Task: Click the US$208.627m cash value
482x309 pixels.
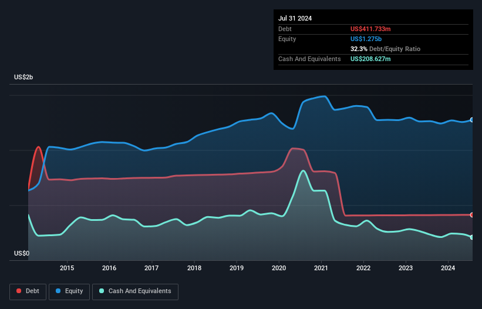Action: 370,59
